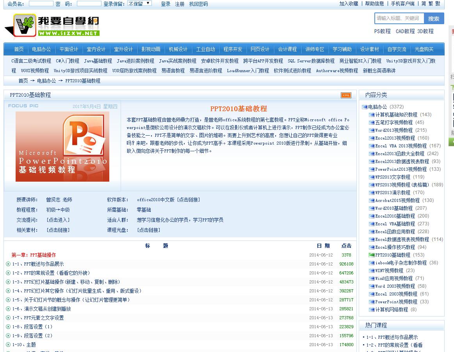Click play icon beside lesson 1-5 幻灯片节的概念
The image size is (454, 352).
coord(8,300)
